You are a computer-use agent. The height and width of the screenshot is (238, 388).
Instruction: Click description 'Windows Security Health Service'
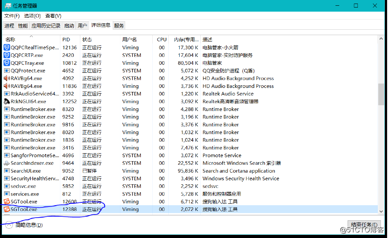241,178
